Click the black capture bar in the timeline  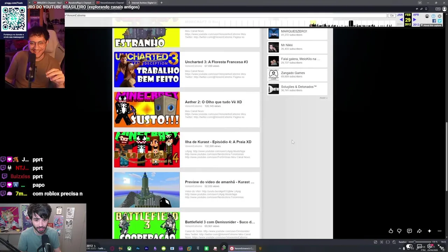(351, 23)
